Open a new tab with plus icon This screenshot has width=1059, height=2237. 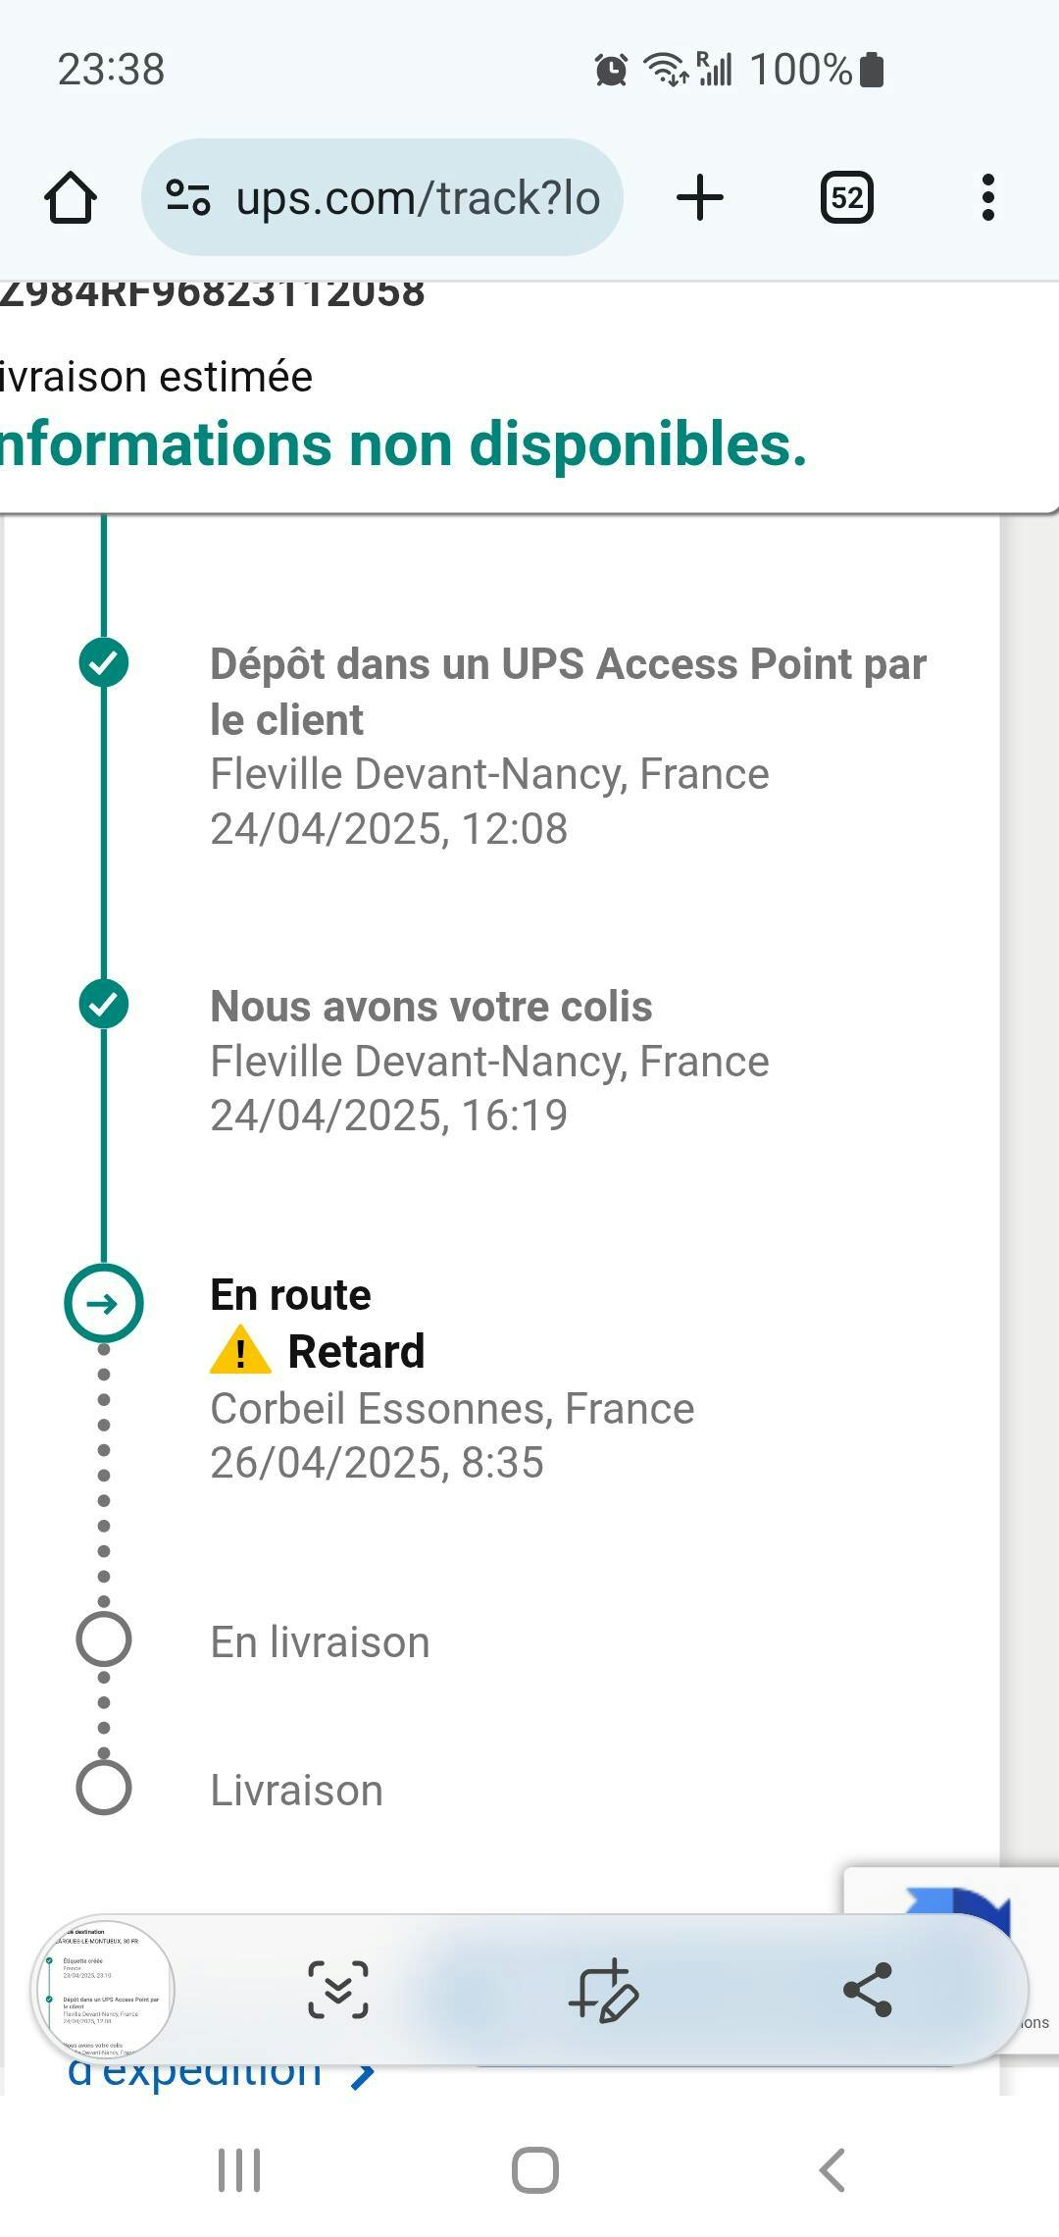[x=700, y=197]
